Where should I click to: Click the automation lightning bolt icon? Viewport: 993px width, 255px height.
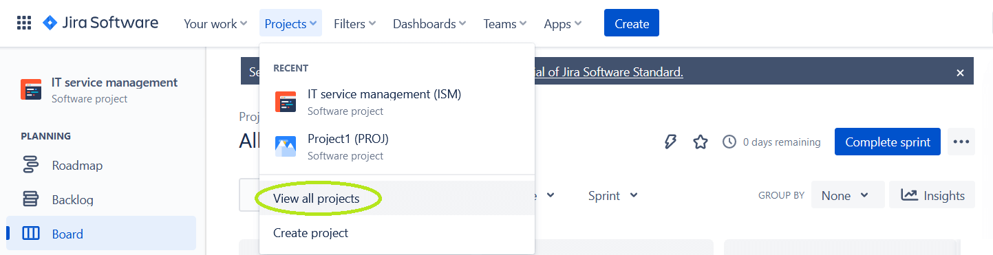[670, 142]
